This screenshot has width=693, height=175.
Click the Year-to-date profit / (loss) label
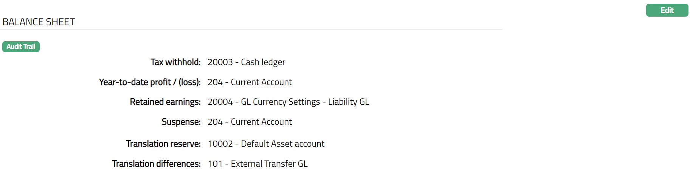(x=150, y=82)
